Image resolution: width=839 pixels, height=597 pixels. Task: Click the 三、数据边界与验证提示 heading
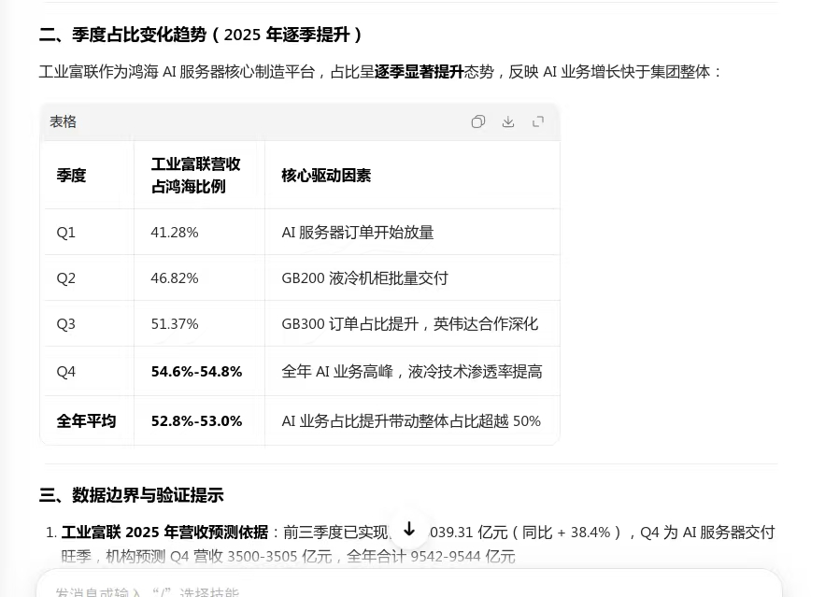tap(132, 495)
